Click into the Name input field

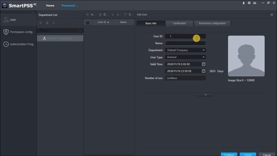click(185, 43)
